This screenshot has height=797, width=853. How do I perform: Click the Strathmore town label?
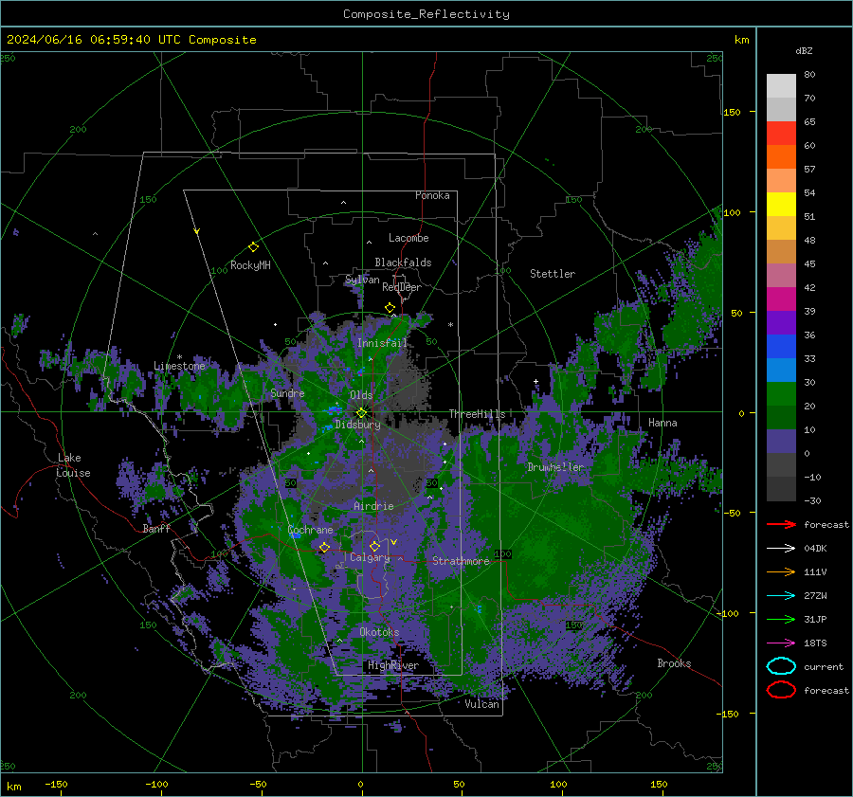[461, 561]
